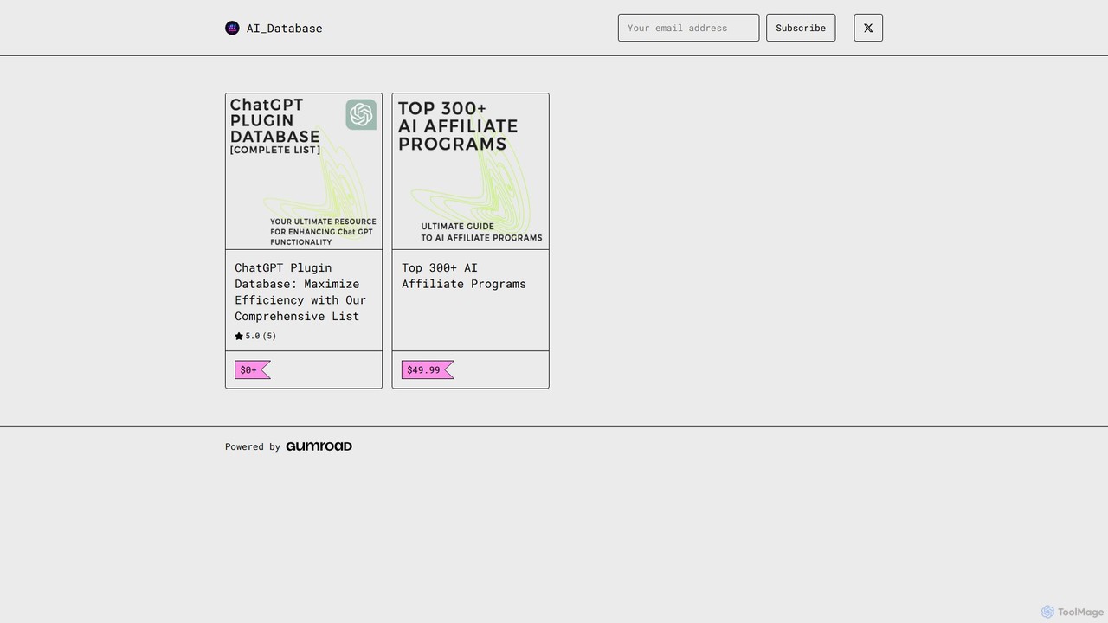This screenshot has width=1108, height=623.
Task: Click the AI_Database store name
Action: coord(285,29)
